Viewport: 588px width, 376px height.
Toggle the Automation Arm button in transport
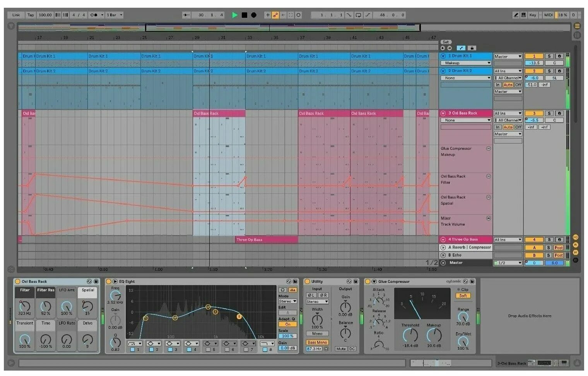pyautogui.click(x=275, y=15)
